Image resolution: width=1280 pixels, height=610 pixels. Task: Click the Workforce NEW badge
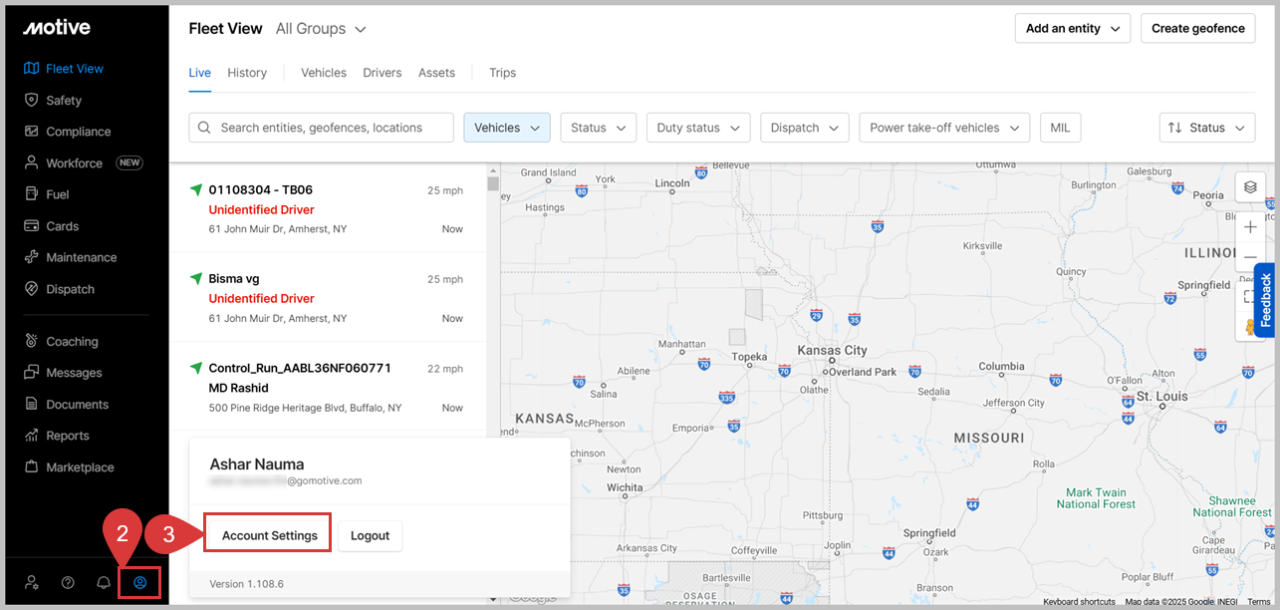point(129,162)
